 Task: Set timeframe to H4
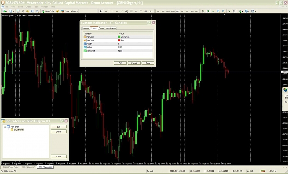182,11
